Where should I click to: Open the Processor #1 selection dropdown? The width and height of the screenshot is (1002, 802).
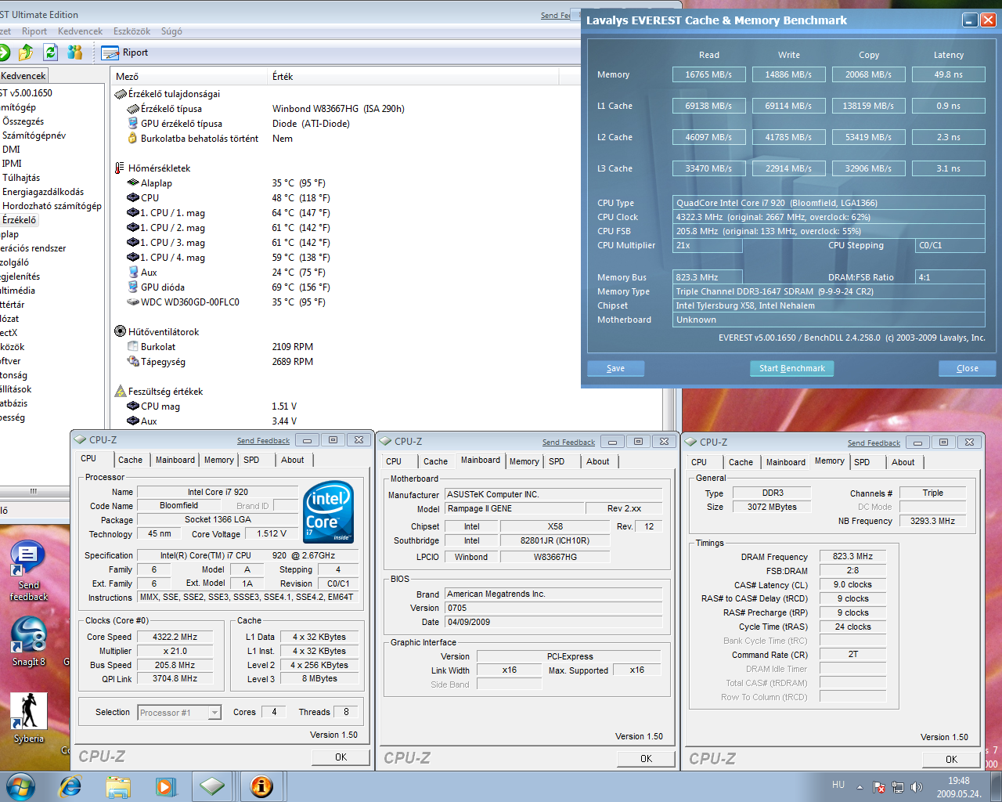(x=180, y=713)
